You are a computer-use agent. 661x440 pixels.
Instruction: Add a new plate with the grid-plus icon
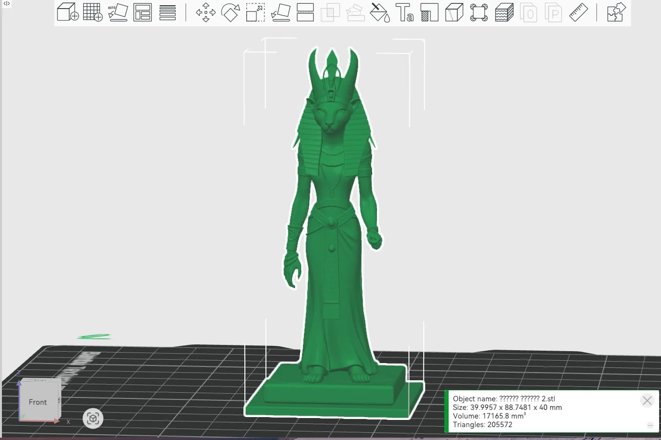[x=93, y=12]
